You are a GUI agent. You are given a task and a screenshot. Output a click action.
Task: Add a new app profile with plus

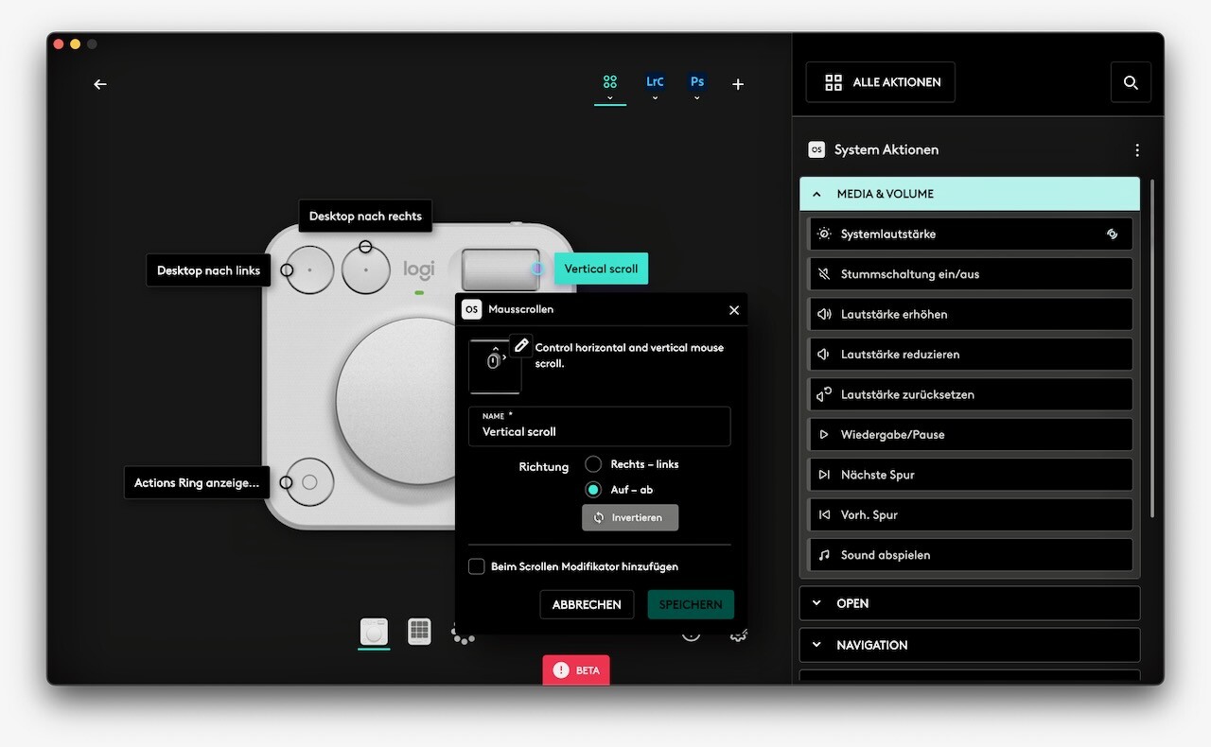(x=738, y=84)
